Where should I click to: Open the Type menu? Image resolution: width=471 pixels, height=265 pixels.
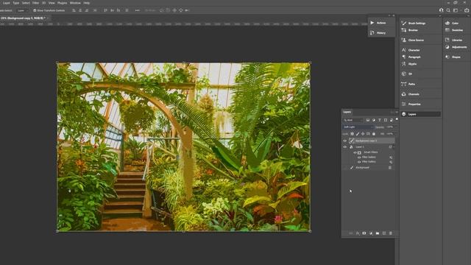point(16,3)
